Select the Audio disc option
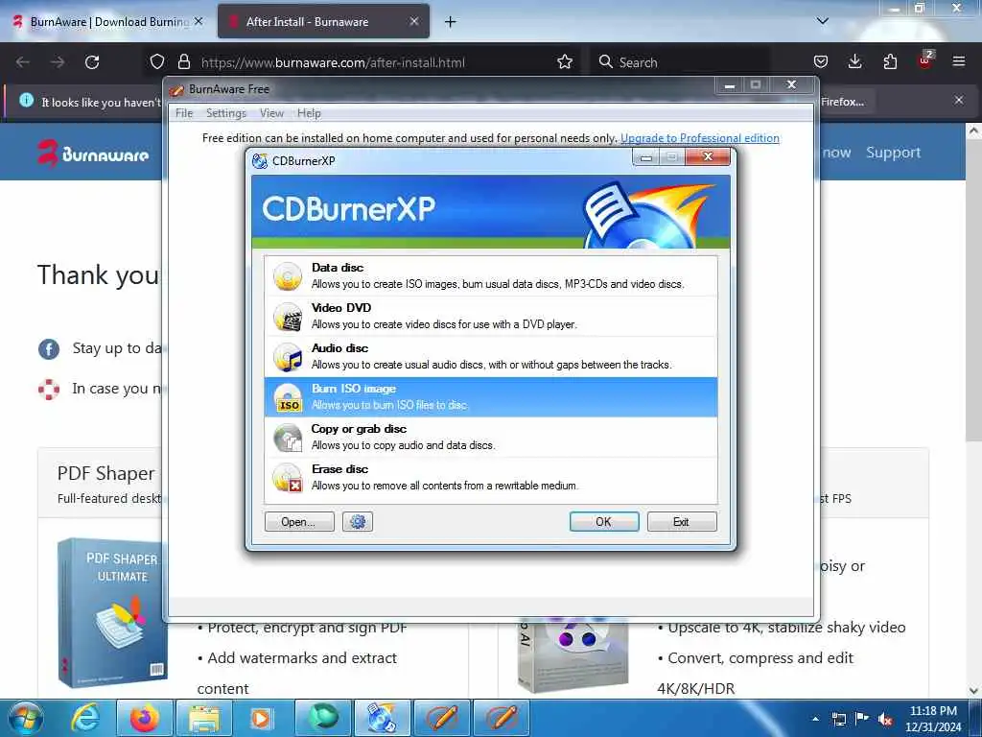This screenshot has height=737, width=982. pos(490,357)
